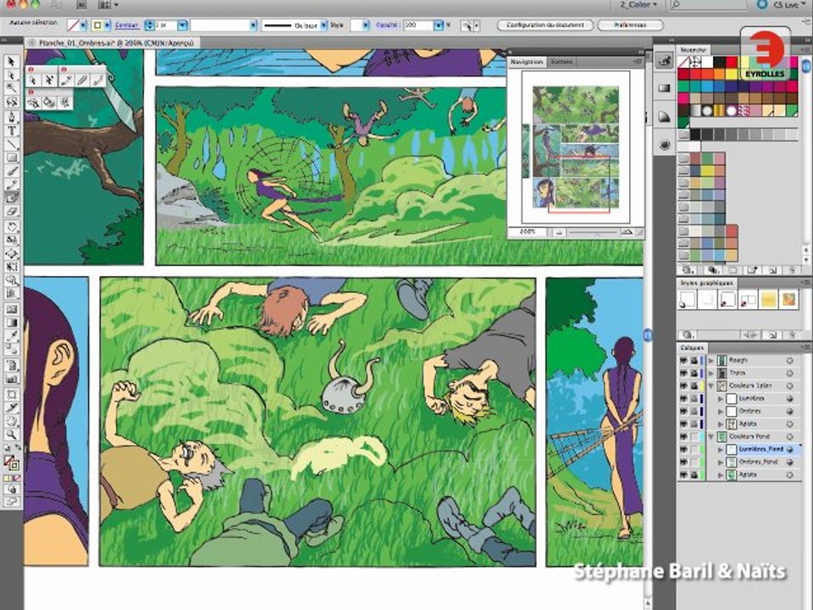Click the page thumbnail in Navigator panel
Screen dimensions: 813x610
point(576,147)
